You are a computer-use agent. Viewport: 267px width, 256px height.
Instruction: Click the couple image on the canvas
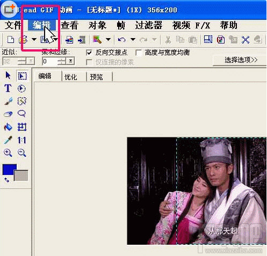pyautogui.click(x=197, y=191)
